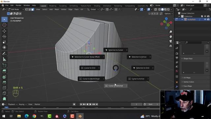Click the zoom view magnifier icon
This screenshot has width=211, height=119.
(x=170, y=32)
